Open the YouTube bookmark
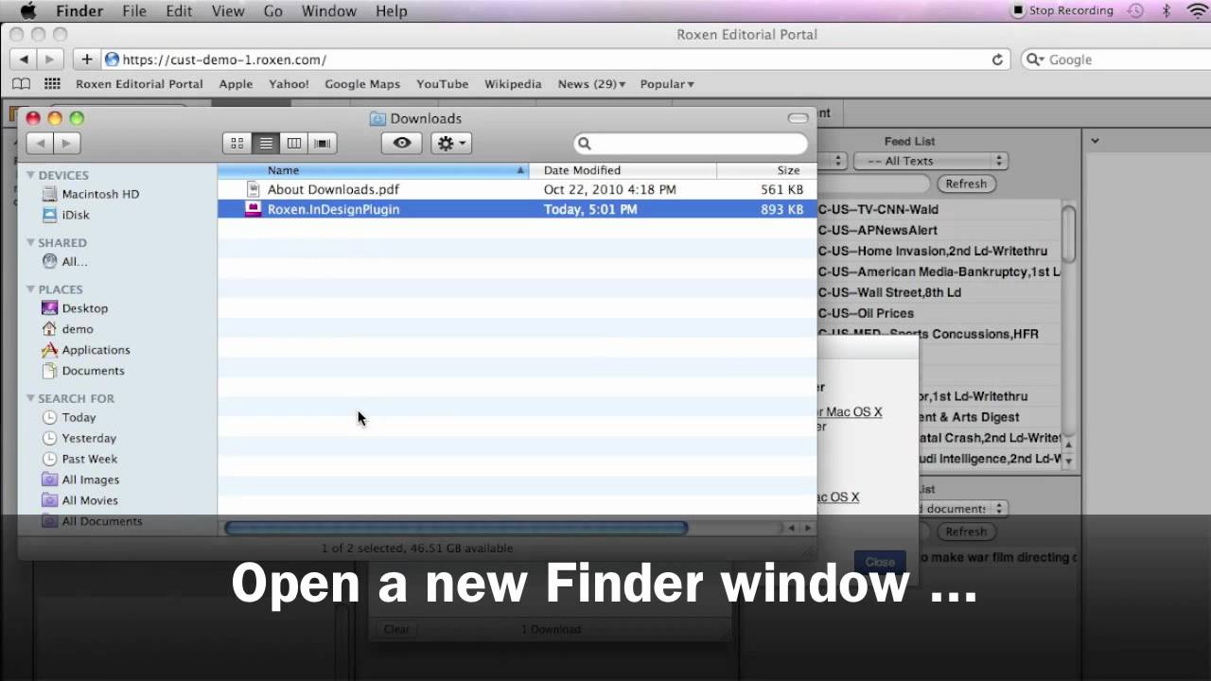1211x681 pixels. click(442, 84)
